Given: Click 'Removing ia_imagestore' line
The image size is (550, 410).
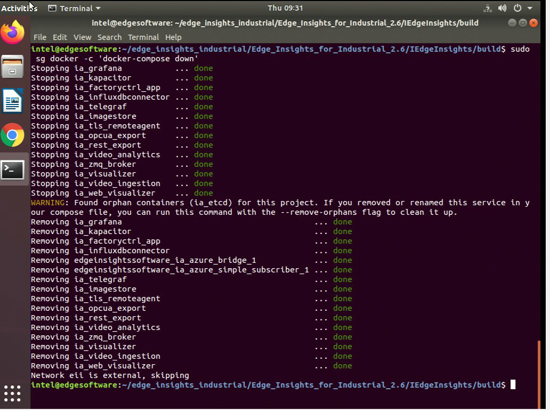Looking at the screenshot, I should click(191, 289).
